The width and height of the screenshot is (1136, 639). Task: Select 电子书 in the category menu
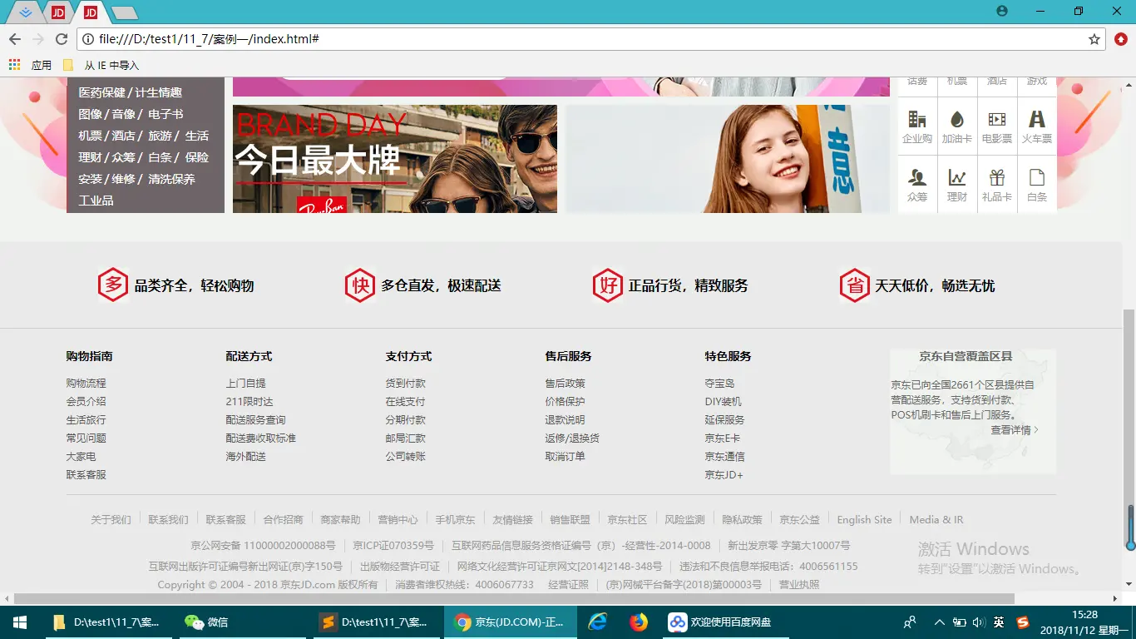[165, 114]
